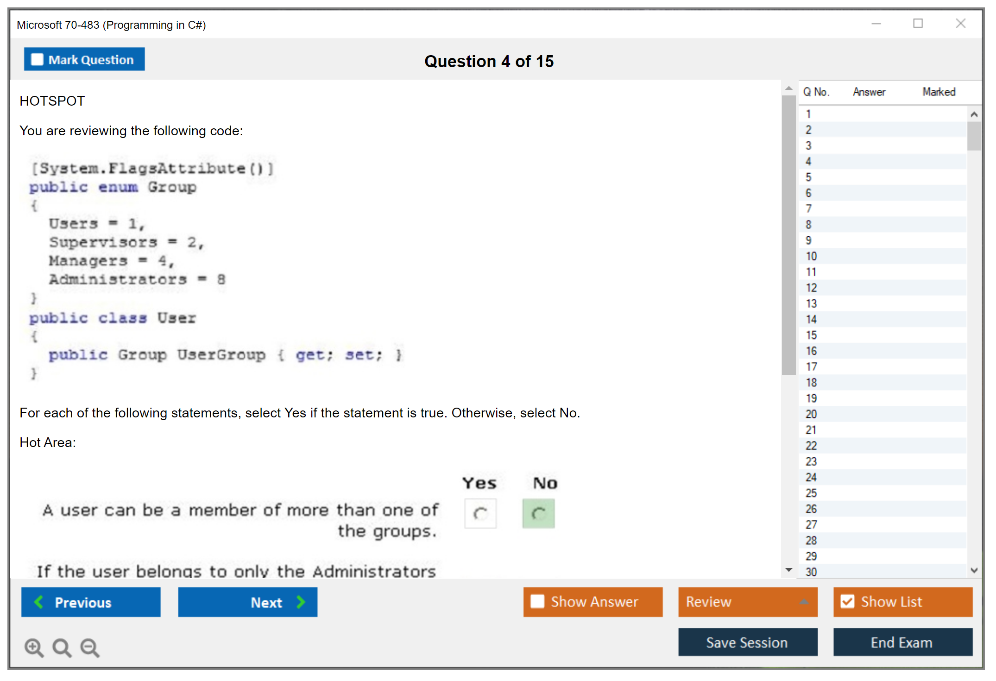The height and width of the screenshot is (681, 996).
Task: Click the reset zoom magnifier icon
Action: [x=62, y=647]
